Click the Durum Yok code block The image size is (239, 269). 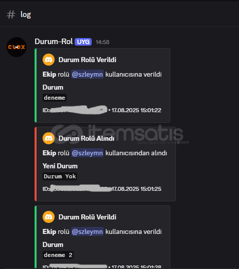[60, 176]
